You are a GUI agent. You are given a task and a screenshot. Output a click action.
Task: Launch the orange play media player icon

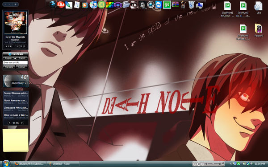[x=85, y=5]
